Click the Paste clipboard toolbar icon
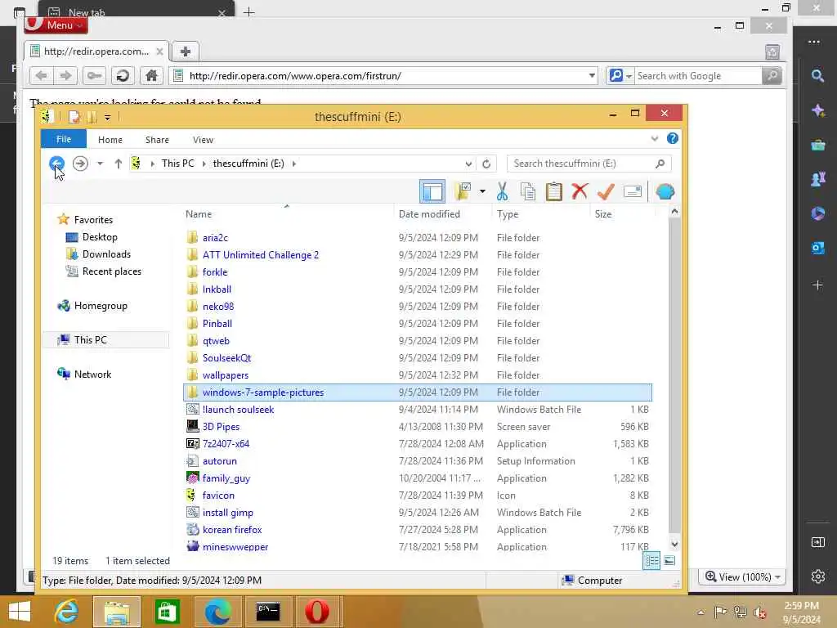The image size is (837, 628). coord(554,191)
